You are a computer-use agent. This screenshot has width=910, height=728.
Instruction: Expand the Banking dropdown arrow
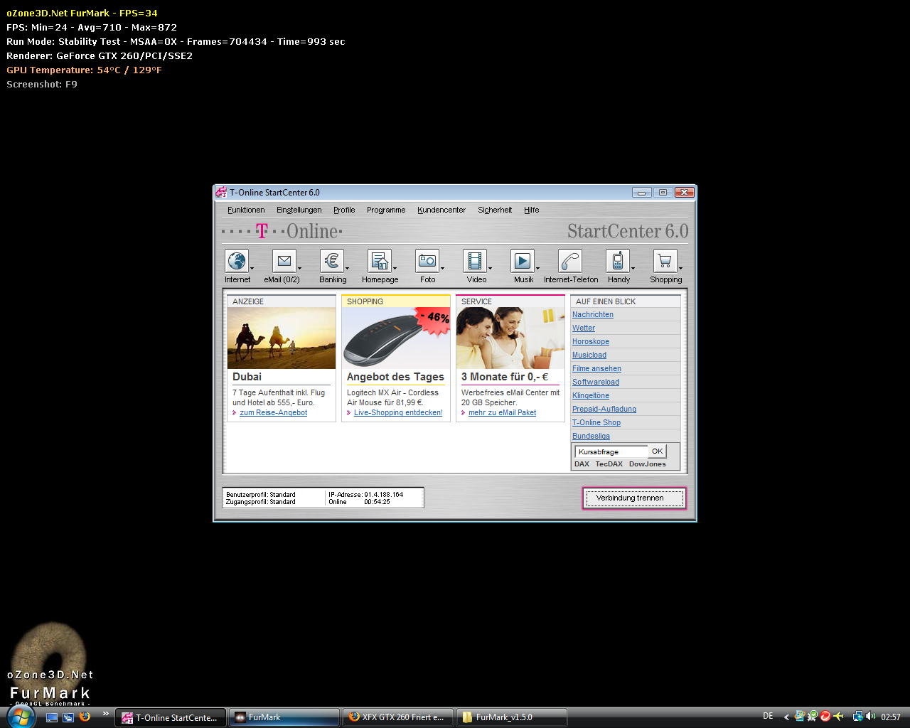[348, 269]
